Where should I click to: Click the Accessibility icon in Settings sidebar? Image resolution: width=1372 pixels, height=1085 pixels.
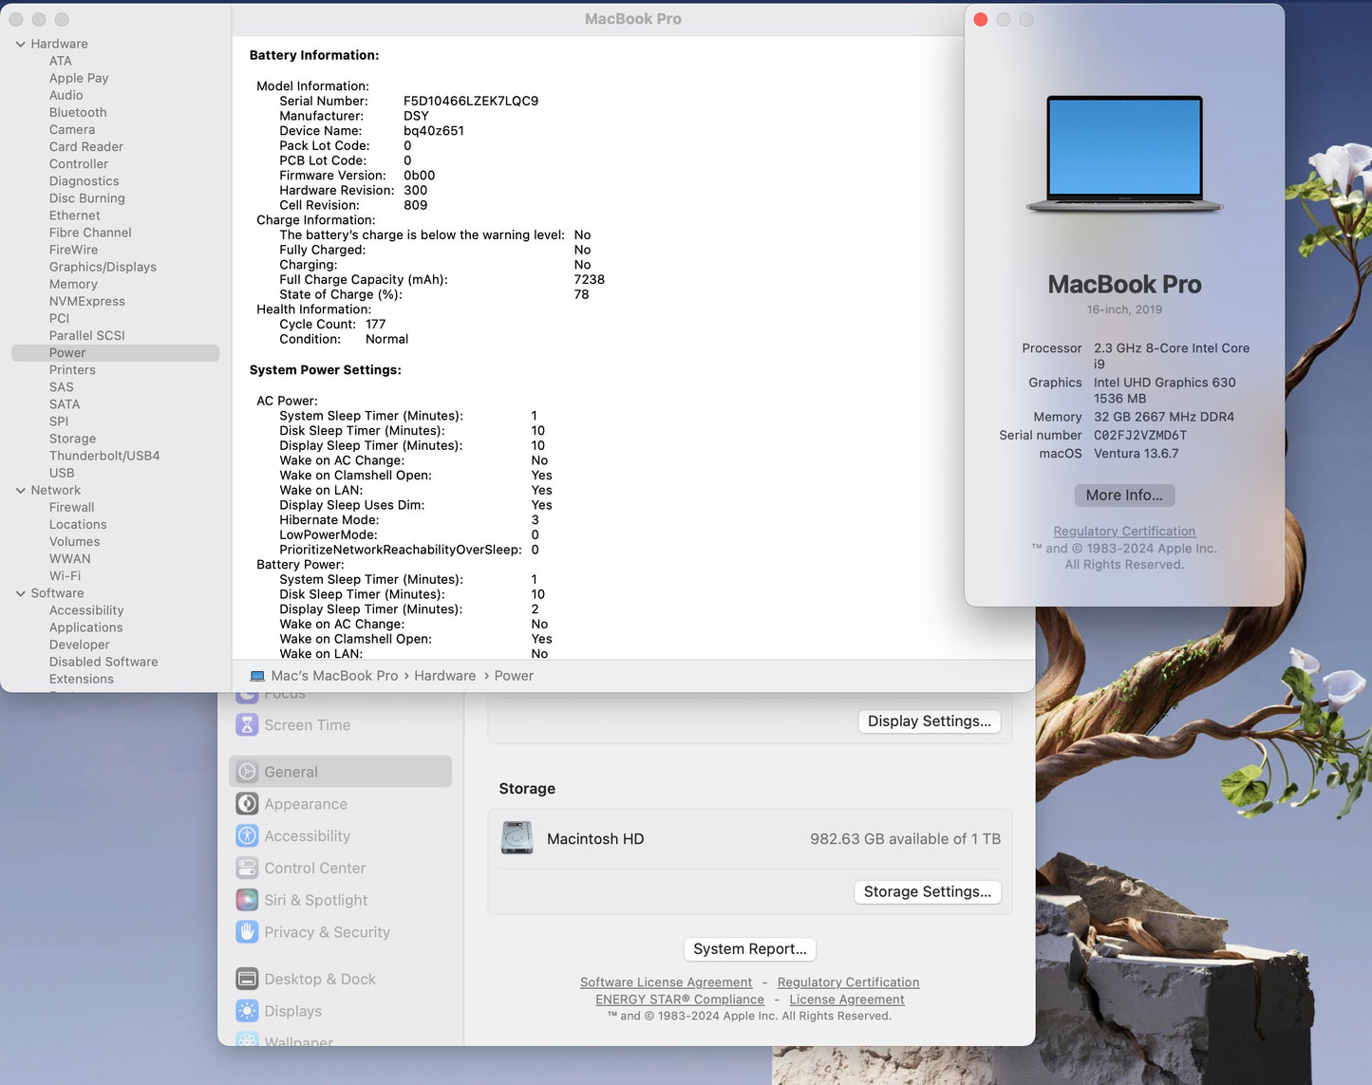point(247,836)
